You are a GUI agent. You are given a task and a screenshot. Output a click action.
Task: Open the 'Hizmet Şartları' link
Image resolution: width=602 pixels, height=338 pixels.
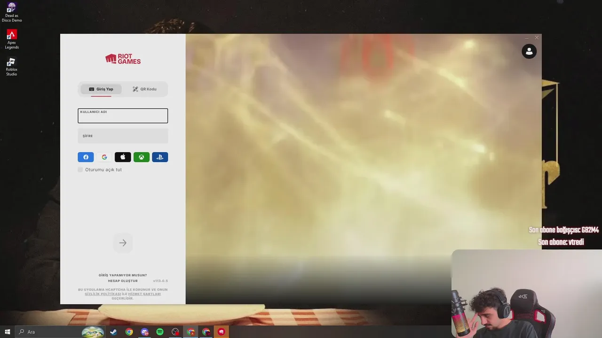144,294
